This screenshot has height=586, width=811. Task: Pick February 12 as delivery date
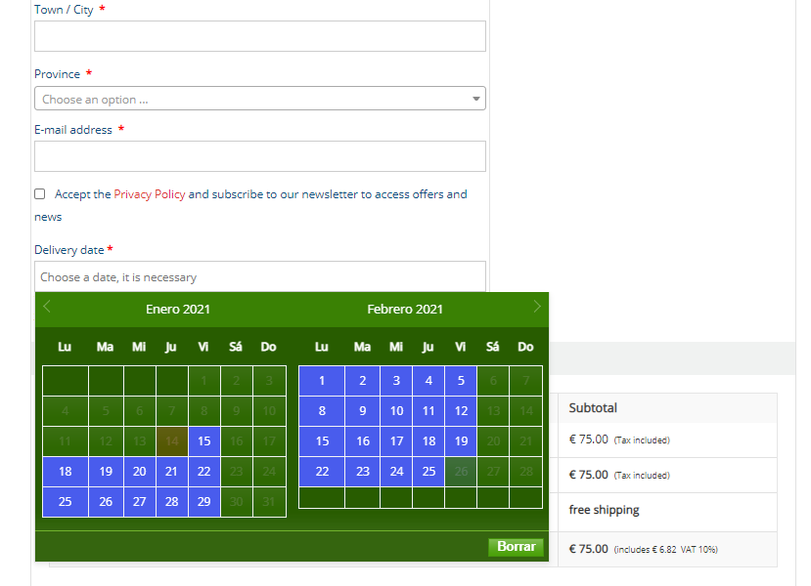tap(461, 411)
